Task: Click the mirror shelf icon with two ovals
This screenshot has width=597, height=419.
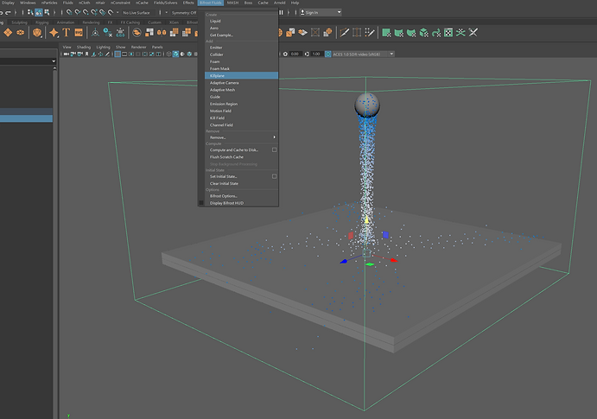Action: coord(162,33)
